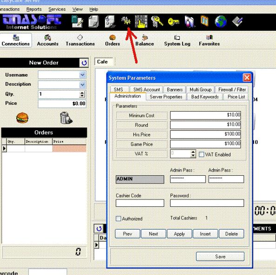This screenshot has width=276, height=275.
Task: Click the Insert cashier button
Action: pyautogui.click(x=205, y=234)
